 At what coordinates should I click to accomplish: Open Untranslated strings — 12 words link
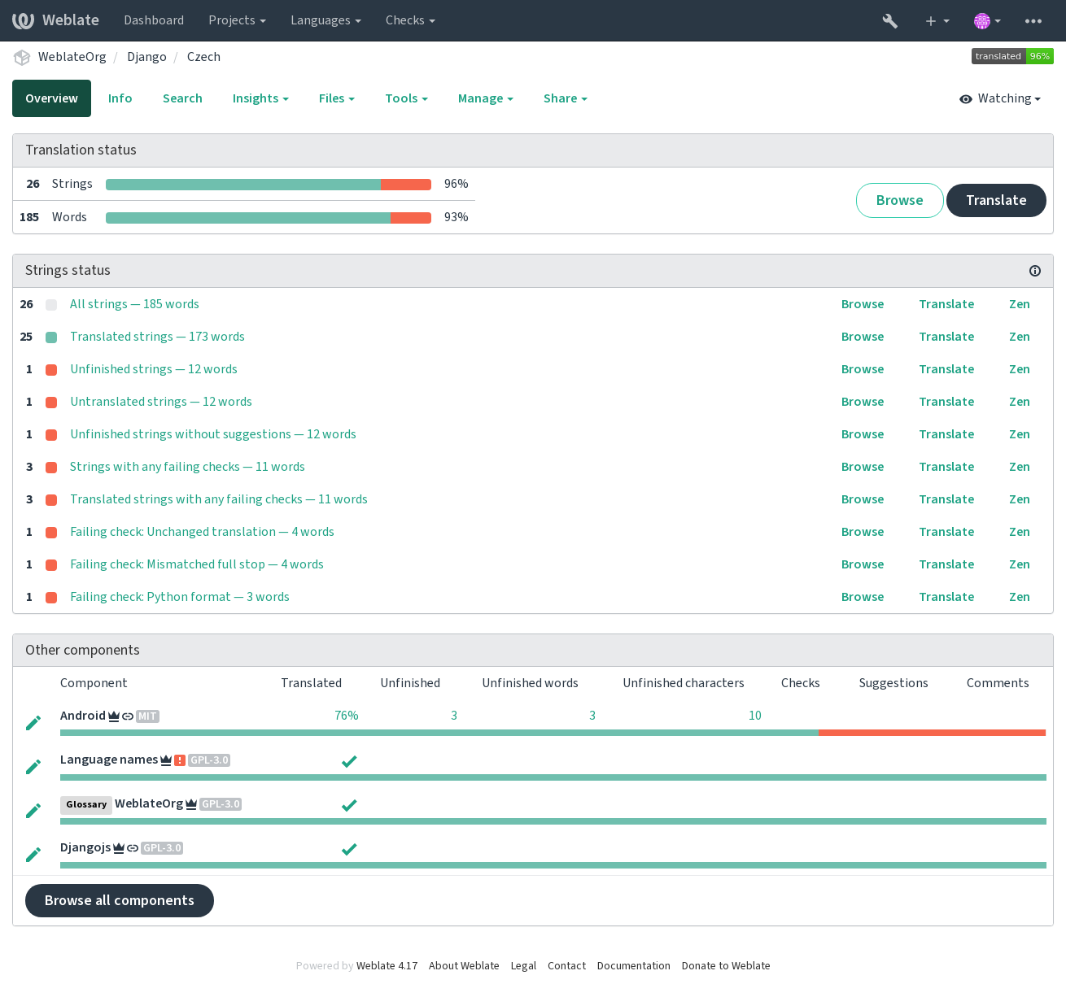pyautogui.click(x=161, y=402)
